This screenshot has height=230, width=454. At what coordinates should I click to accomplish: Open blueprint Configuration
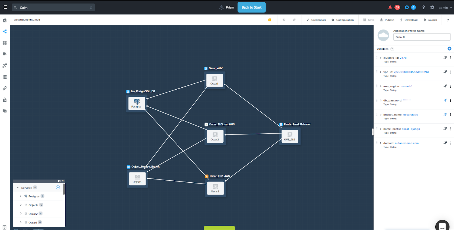[x=342, y=20]
